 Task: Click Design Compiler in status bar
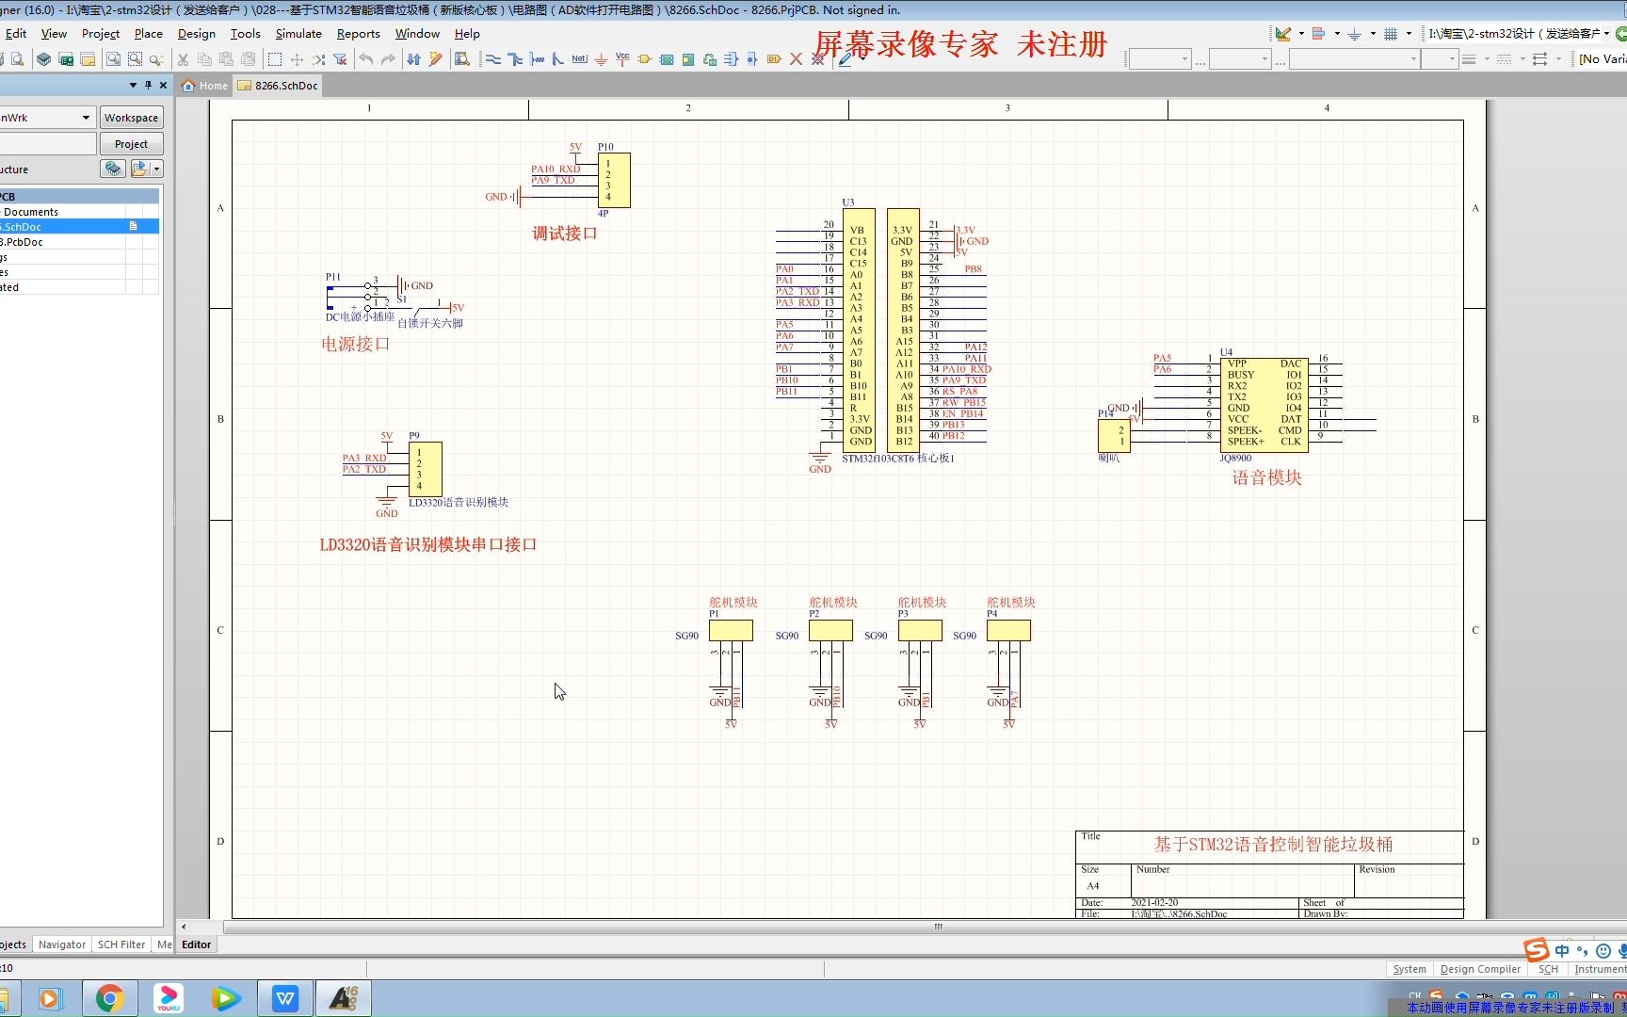(1480, 969)
